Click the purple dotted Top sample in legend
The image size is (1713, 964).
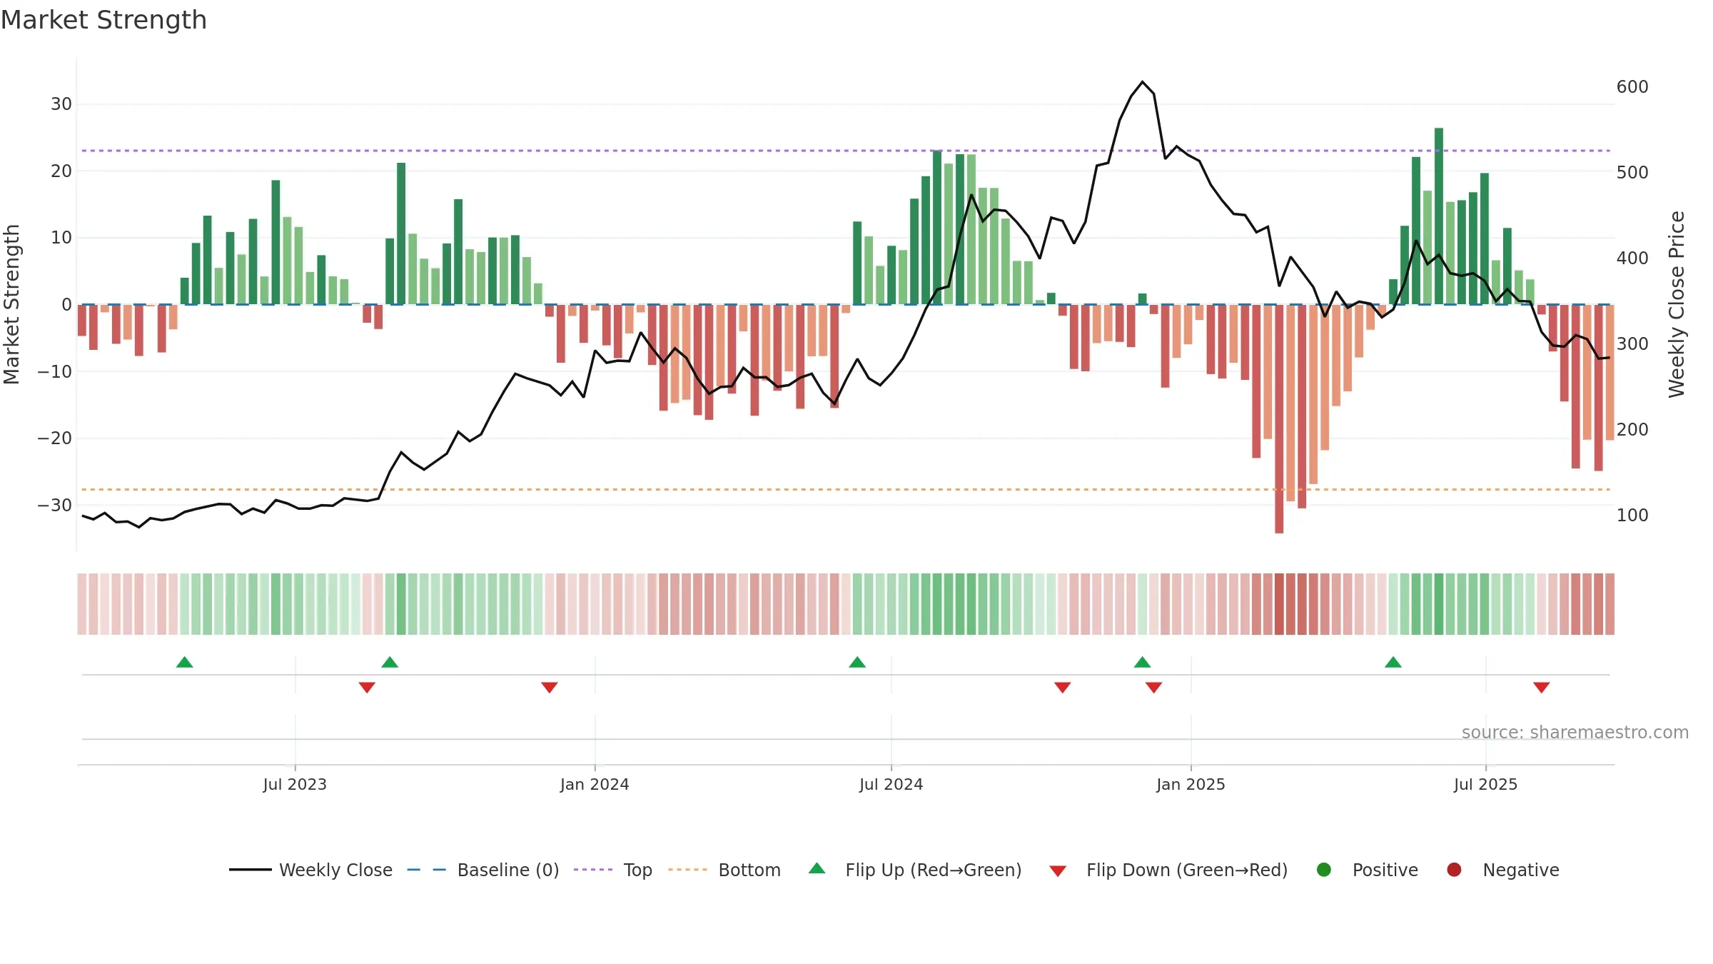[x=593, y=870]
